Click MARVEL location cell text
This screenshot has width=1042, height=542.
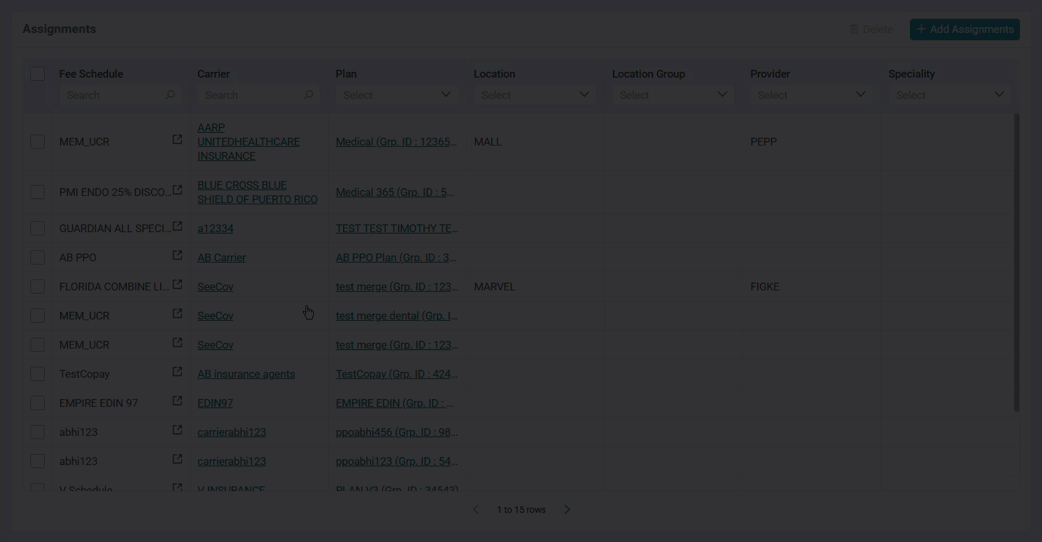point(494,287)
